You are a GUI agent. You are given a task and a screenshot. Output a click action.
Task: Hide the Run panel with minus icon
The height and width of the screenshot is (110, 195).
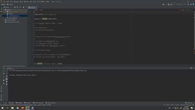click(x=194, y=68)
